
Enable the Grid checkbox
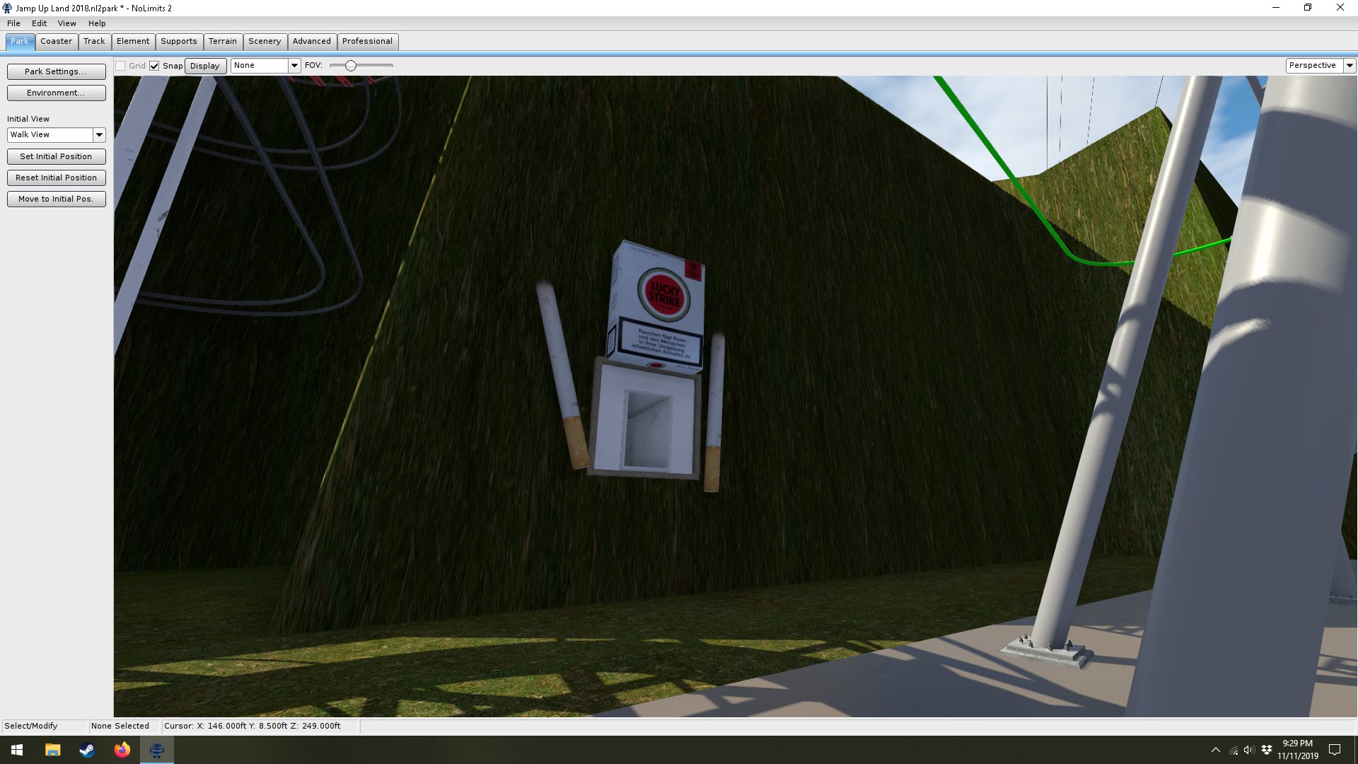click(121, 66)
